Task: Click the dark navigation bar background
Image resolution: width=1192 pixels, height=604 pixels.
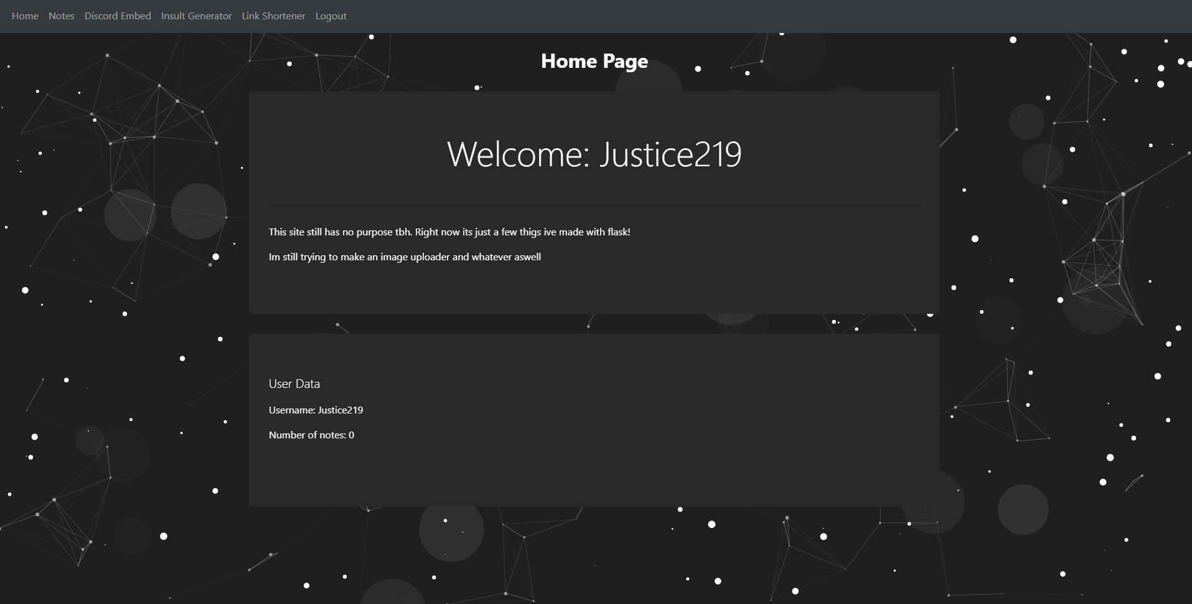Action: (x=747, y=16)
